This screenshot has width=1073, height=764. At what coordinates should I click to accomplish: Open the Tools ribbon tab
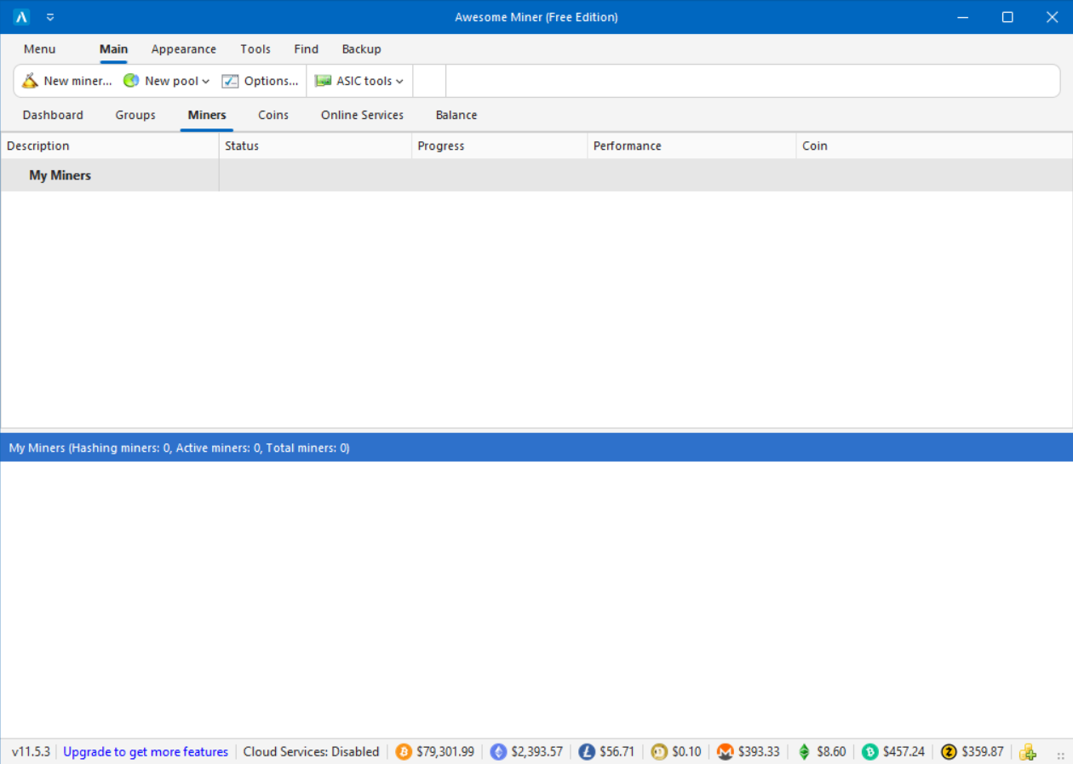(x=255, y=49)
